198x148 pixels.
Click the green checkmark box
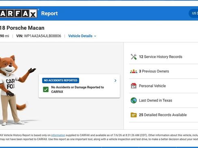pyautogui.click(x=46, y=89)
